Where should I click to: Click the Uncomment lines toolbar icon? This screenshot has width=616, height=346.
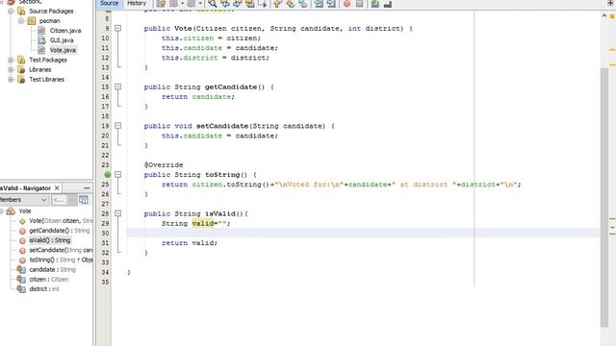[388, 4]
